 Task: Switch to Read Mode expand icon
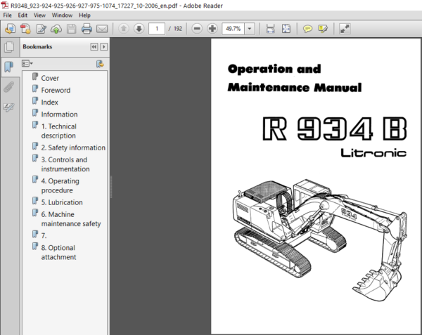345,29
